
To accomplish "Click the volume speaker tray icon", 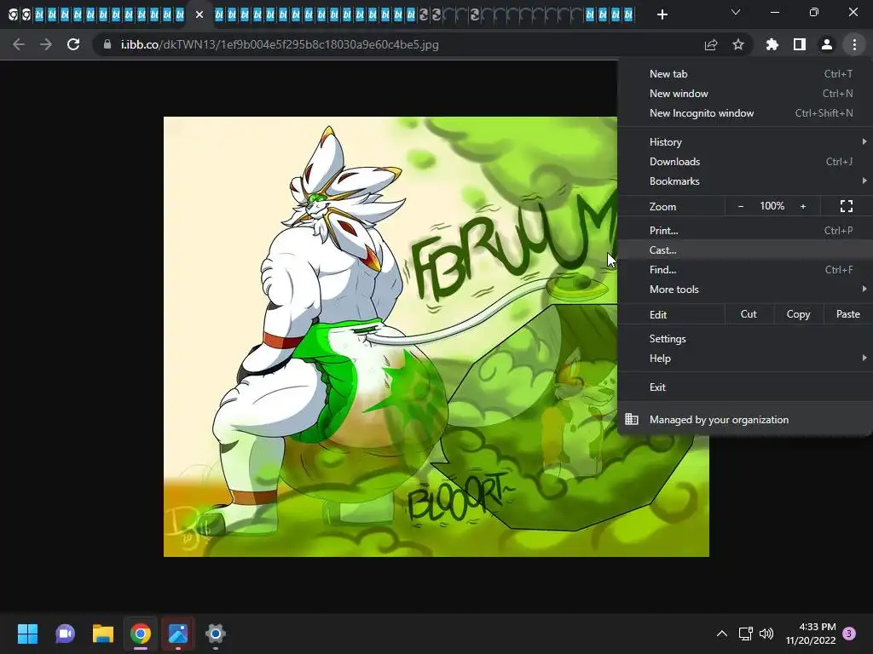I will pyautogui.click(x=766, y=634).
